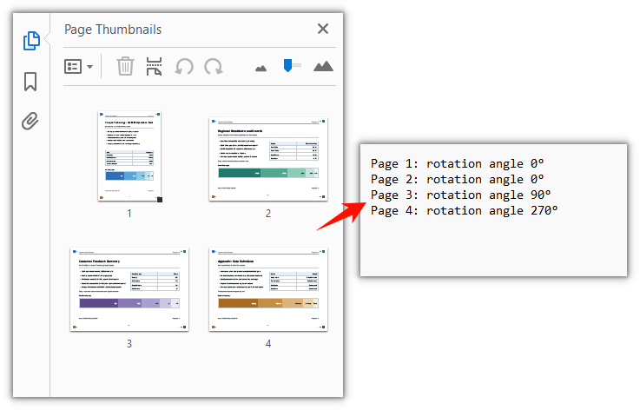This screenshot has height=410, width=640.
Task: Select page 2 thumbnail
Action: (x=268, y=159)
